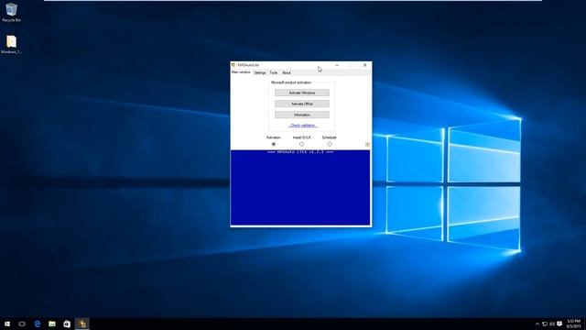Show hidden tray icons chevron
The width and height of the screenshot is (586, 330).
537,324
